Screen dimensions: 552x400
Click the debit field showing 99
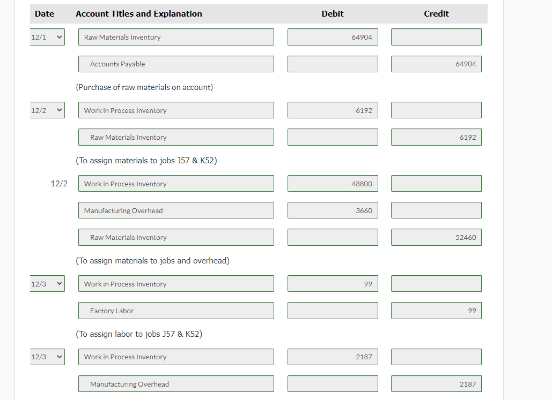(x=333, y=284)
